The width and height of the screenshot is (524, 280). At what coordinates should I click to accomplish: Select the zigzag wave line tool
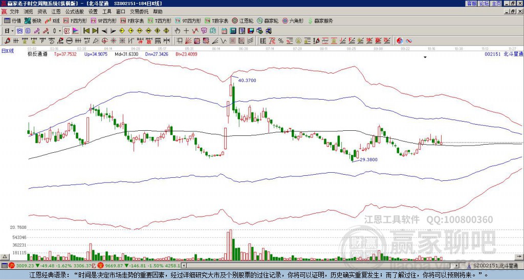click(x=223, y=41)
